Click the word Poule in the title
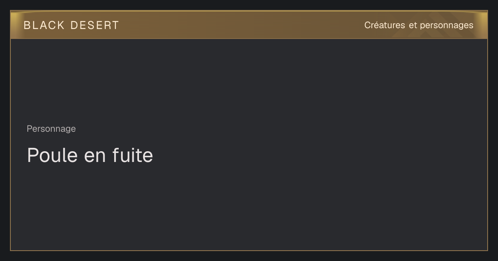The height and width of the screenshot is (261, 498). (x=52, y=155)
